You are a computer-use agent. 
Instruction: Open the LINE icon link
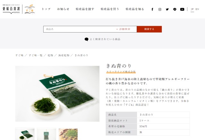tap(175, 9)
